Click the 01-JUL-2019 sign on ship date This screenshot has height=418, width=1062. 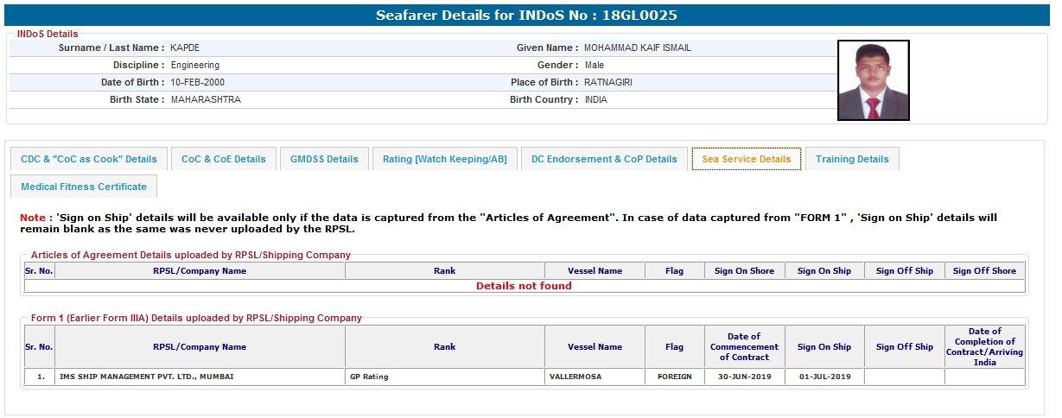click(824, 377)
